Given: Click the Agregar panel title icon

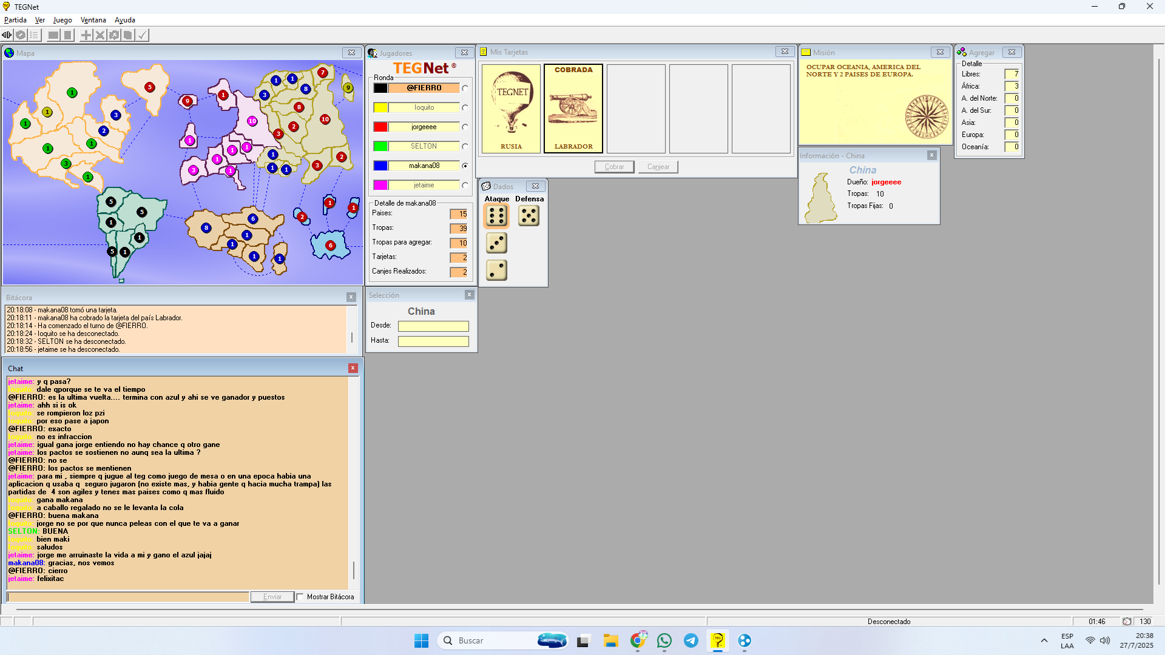Looking at the screenshot, I should [x=962, y=52].
